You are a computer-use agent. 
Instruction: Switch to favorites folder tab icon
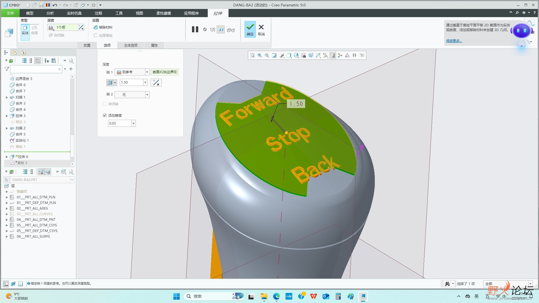23,53
